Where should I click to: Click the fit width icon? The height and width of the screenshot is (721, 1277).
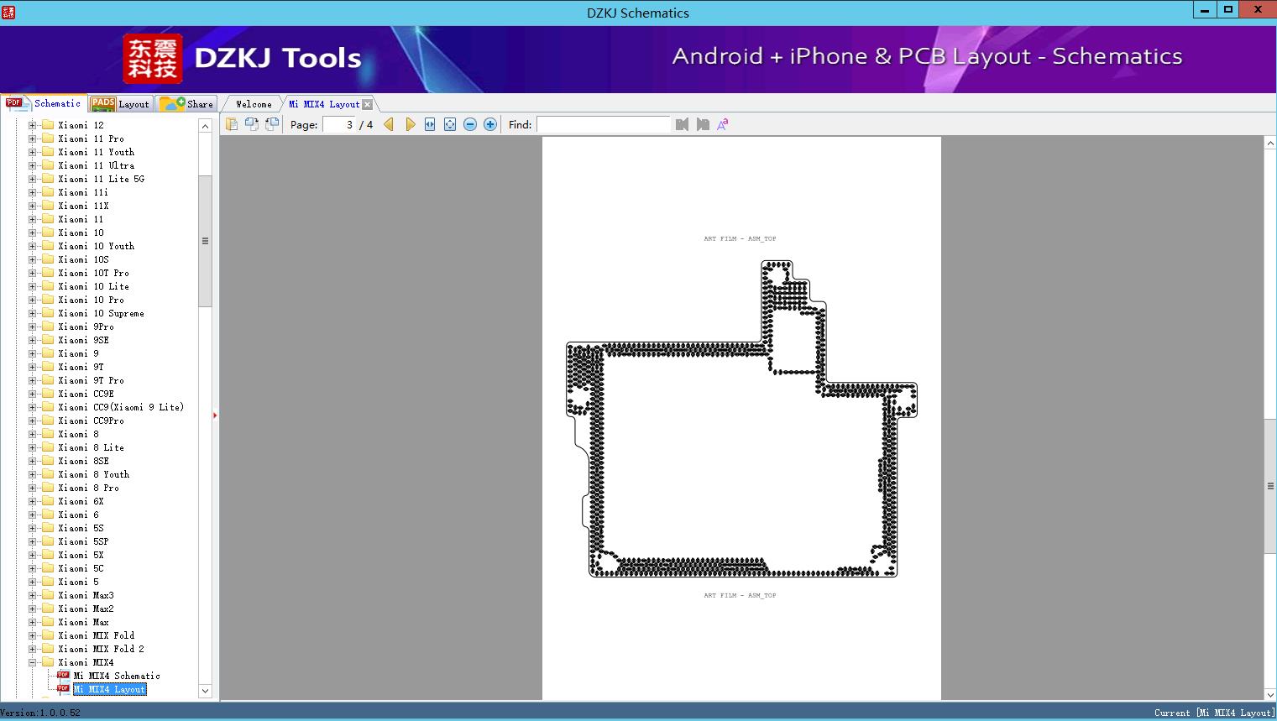click(430, 124)
